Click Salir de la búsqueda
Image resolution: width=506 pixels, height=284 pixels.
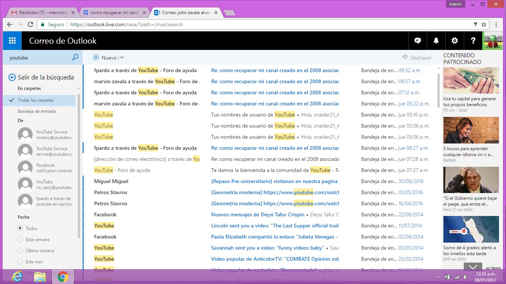pyautogui.click(x=46, y=77)
